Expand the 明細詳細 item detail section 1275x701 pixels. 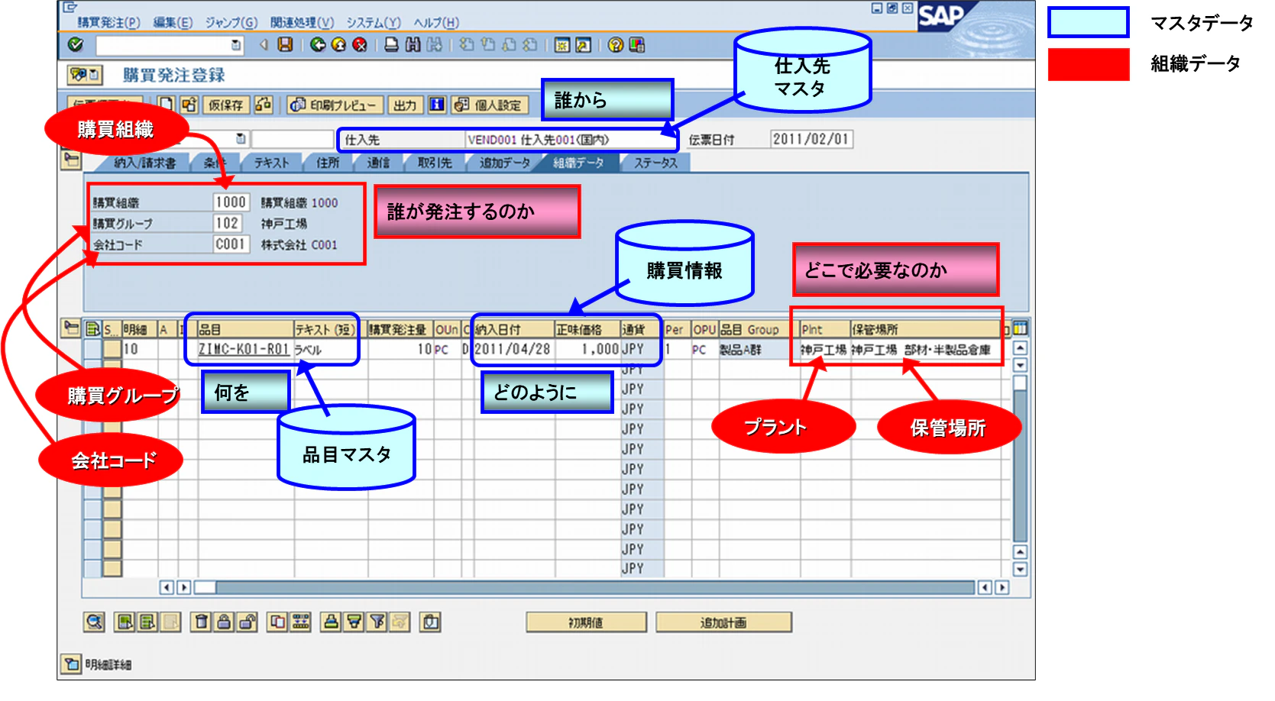72,664
